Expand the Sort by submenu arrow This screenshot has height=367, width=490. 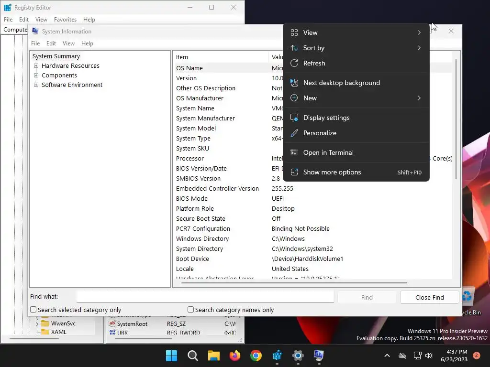click(419, 48)
